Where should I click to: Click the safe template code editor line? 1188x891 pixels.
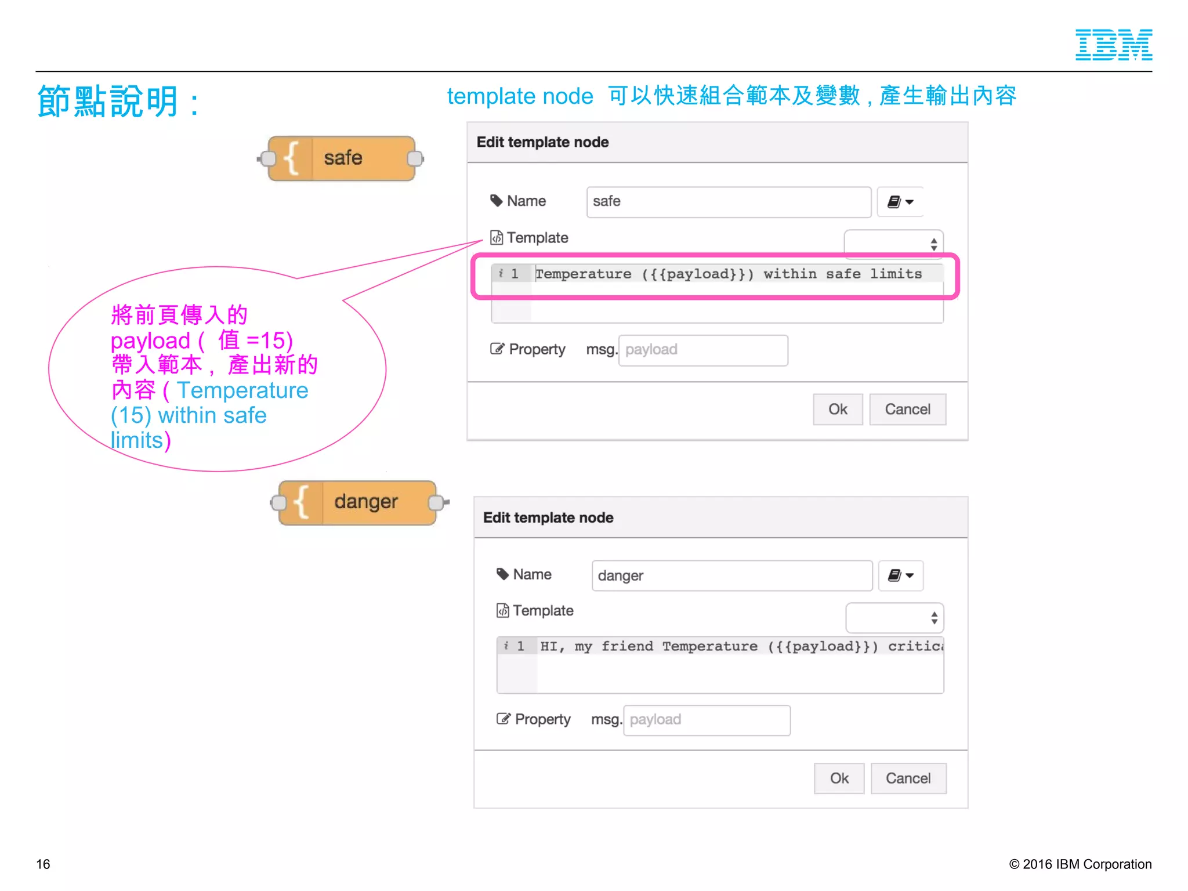(729, 274)
